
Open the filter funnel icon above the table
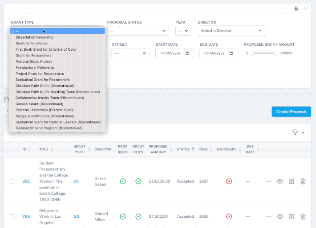pyautogui.click(x=295, y=132)
